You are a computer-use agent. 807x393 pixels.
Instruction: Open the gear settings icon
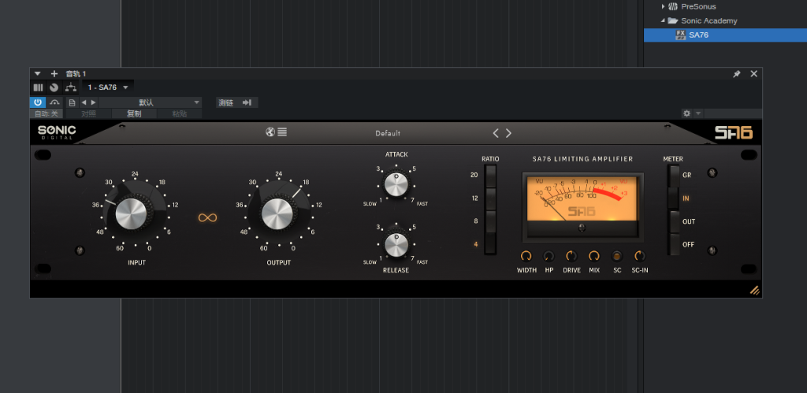[x=686, y=113]
